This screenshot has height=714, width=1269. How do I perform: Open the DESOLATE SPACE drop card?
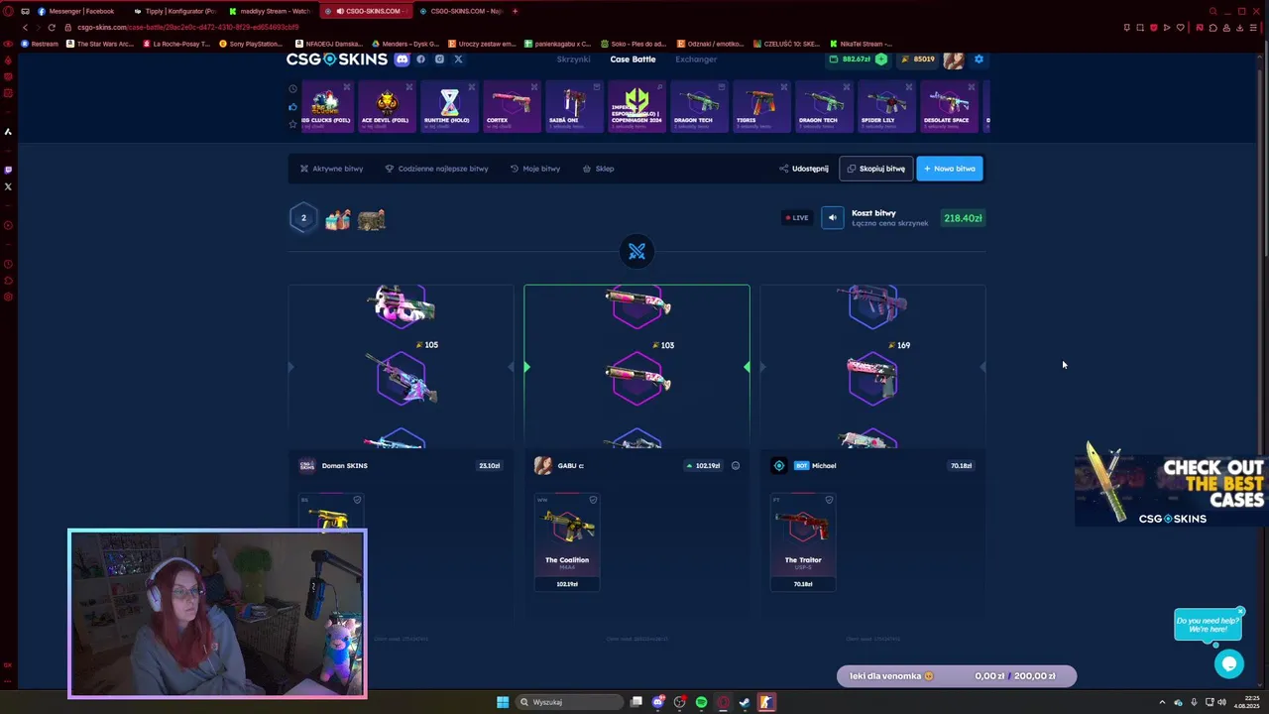pos(948,106)
